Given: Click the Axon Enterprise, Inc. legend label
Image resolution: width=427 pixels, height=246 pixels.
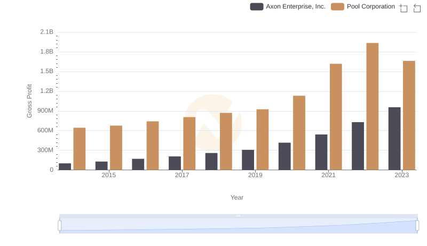Looking at the screenshot, I should coord(296,6).
